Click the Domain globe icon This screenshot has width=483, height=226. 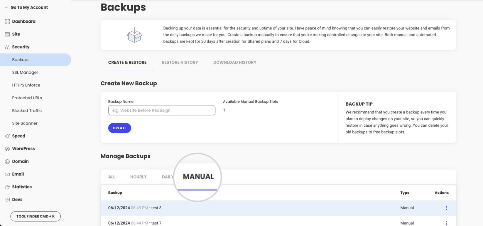pyautogui.click(x=7, y=162)
